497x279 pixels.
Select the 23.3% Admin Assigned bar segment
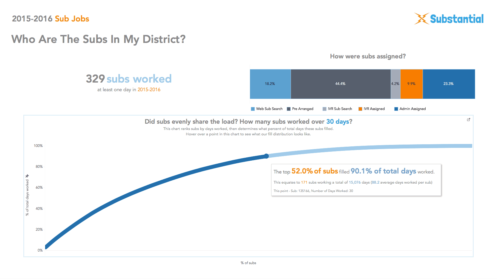tap(449, 84)
